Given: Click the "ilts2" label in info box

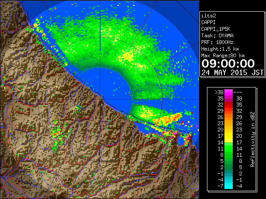Looking at the screenshot, I should (x=209, y=16).
